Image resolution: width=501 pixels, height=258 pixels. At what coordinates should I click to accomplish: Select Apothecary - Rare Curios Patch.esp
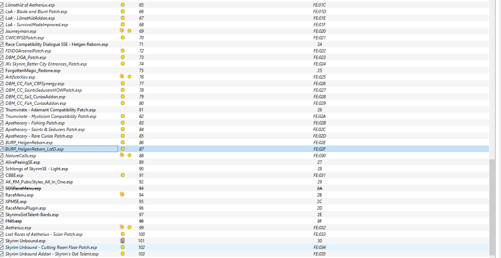tap(39, 136)
